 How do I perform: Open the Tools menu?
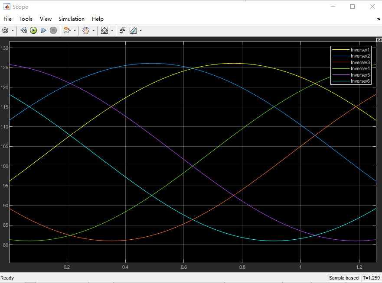click(x=26, y=19)
